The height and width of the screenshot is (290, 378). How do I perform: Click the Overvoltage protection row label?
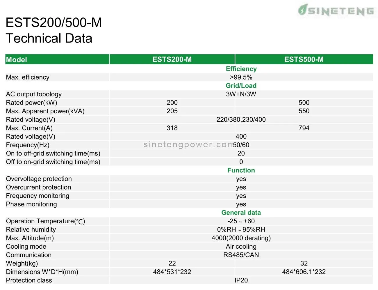(39, 179)
